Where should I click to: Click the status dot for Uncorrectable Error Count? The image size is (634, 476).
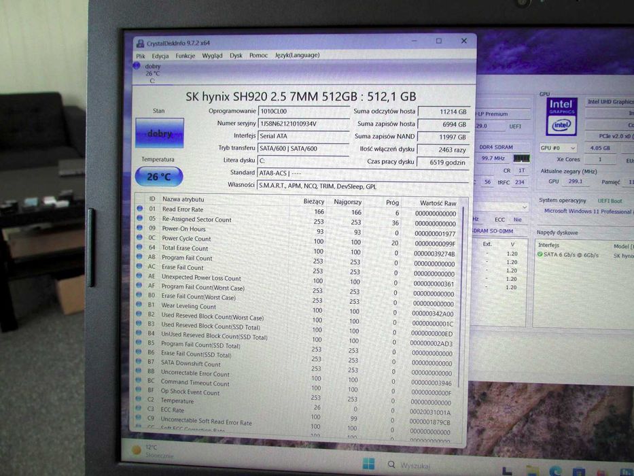pos(139,371)
